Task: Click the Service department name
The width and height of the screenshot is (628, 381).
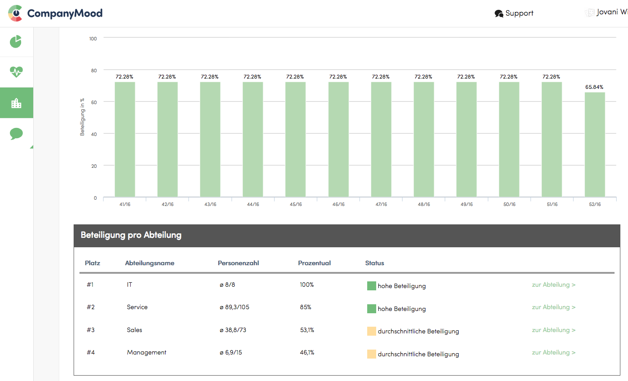Action: click(137, 307)
